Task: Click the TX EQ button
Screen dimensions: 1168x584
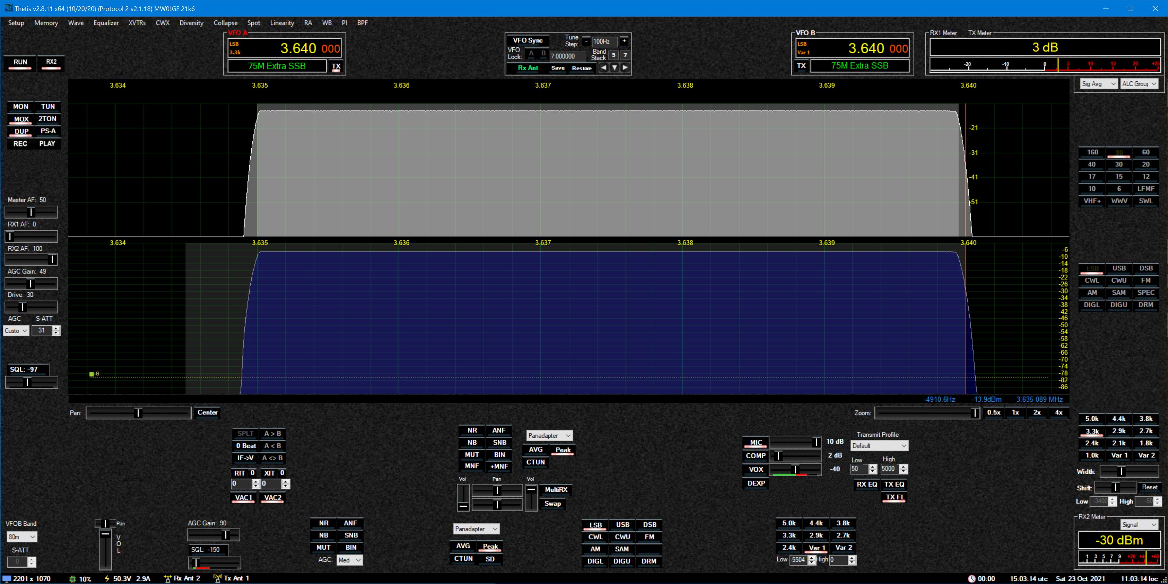Action: [x=894, y=484]
